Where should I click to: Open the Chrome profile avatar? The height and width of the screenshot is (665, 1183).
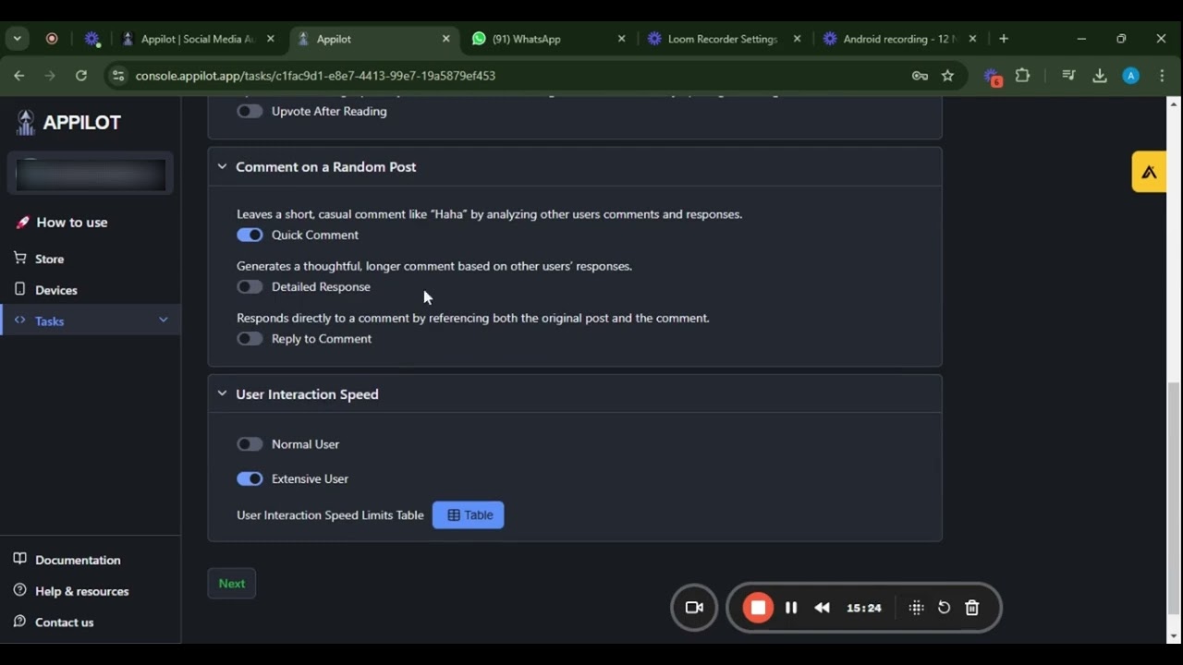(1130, 76)
